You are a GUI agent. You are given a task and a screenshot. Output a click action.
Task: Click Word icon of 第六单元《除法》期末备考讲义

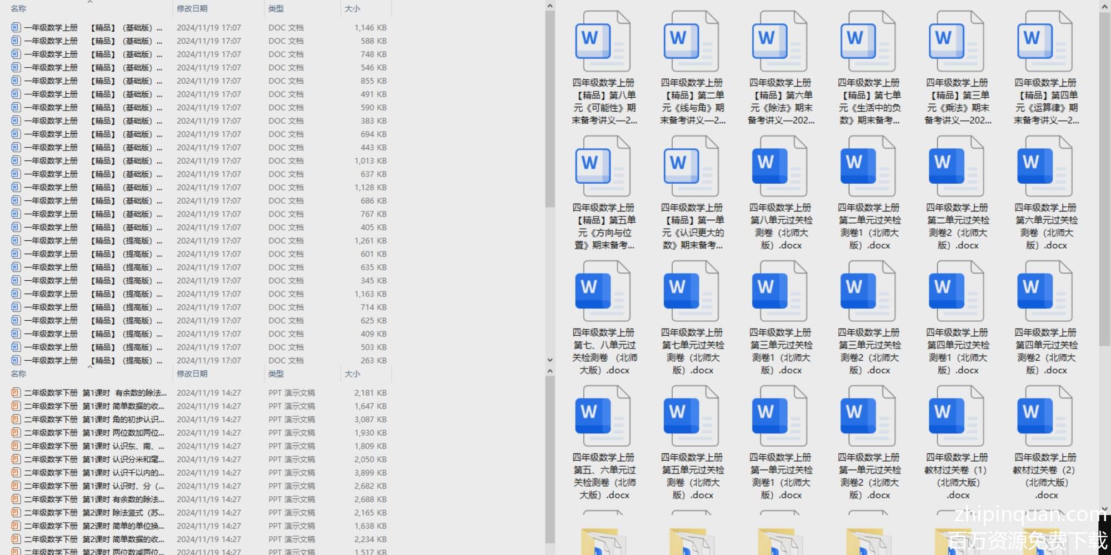780,42
